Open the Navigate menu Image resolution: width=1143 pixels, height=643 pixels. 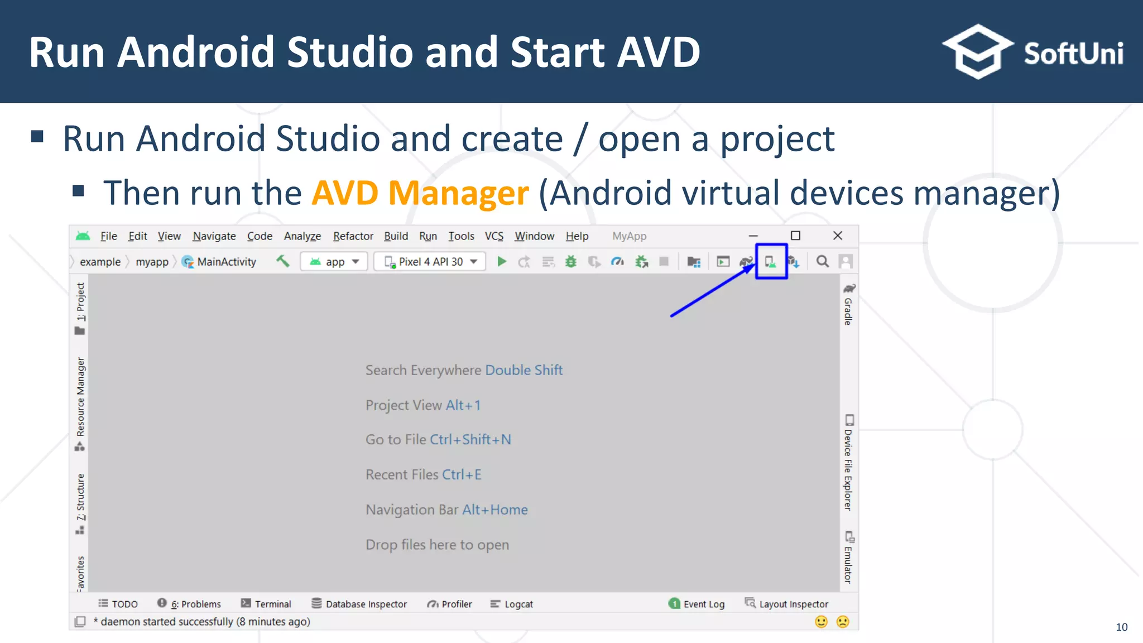(x=214, y=236)
